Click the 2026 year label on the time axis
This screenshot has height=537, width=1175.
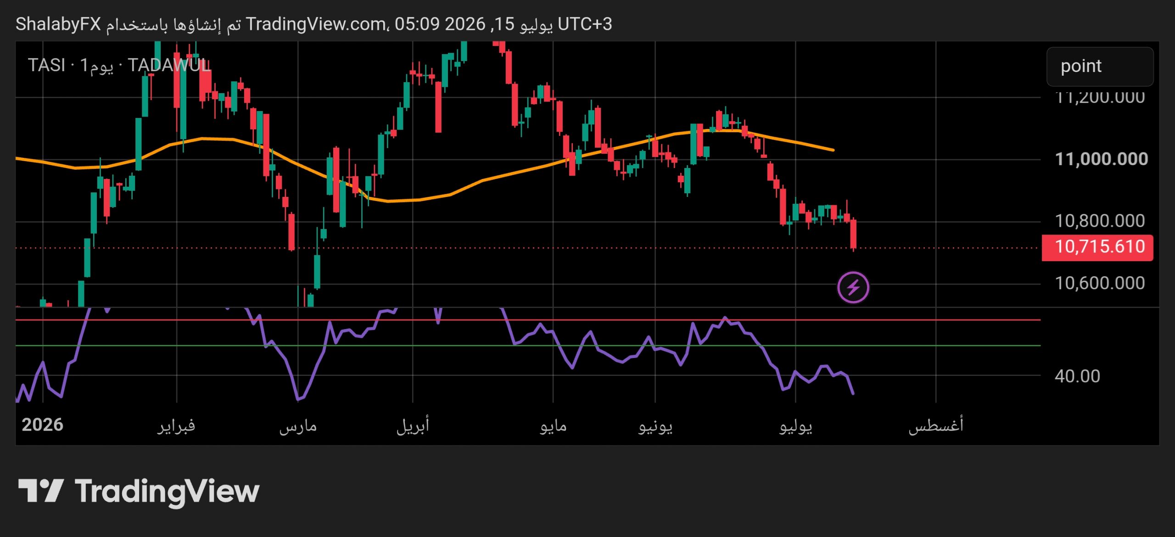[42, 425]
